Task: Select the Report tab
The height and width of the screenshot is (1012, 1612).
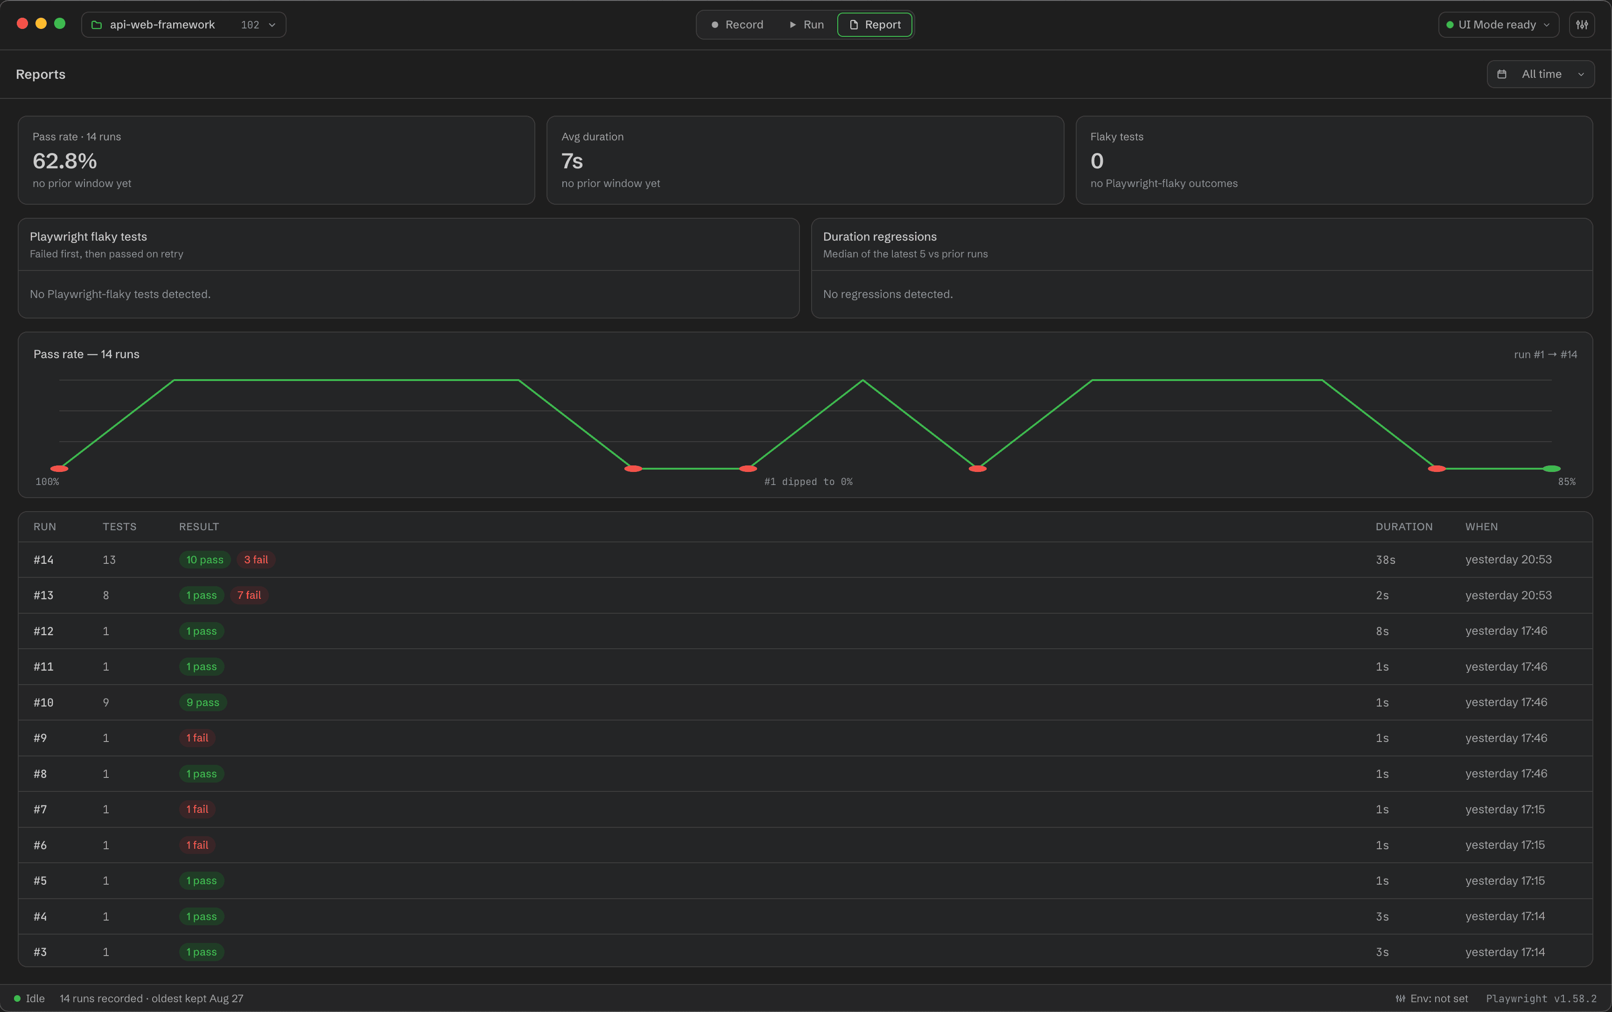Action: coord(875,25)
